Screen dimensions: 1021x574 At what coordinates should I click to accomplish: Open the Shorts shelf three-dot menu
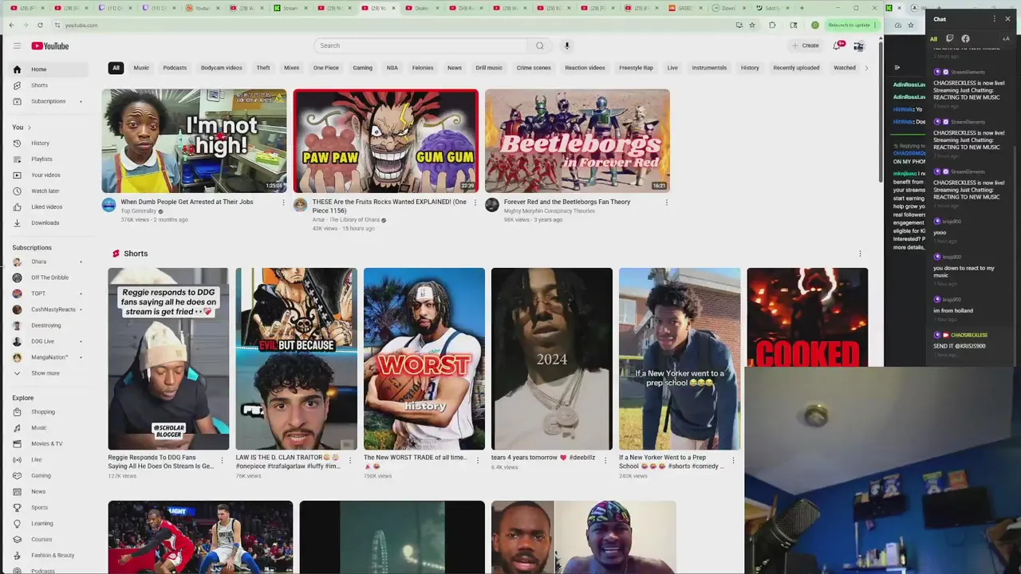pyautogui.click(x=860, y=254)
